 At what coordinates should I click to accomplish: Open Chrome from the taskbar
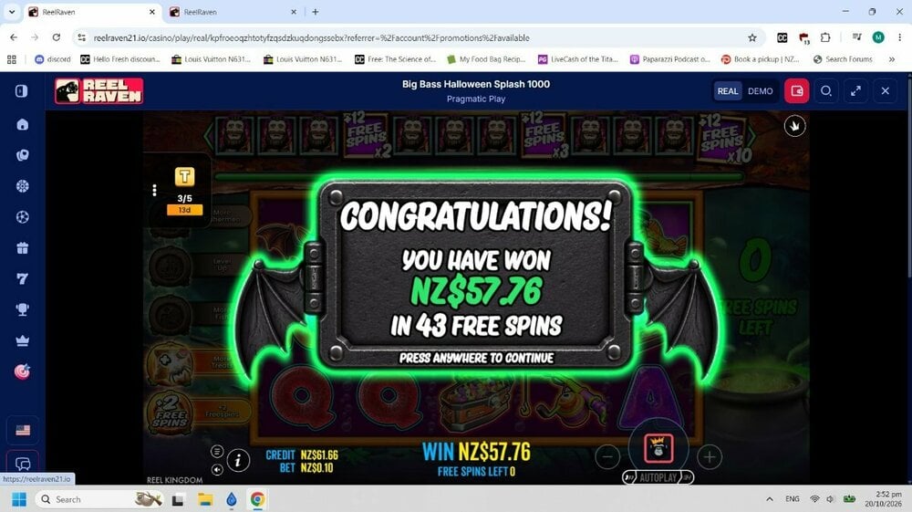(x=258, y=499)
